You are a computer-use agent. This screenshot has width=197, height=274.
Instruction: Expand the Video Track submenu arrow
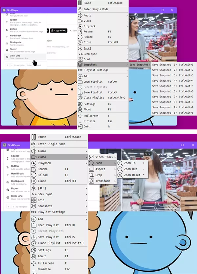115,157
